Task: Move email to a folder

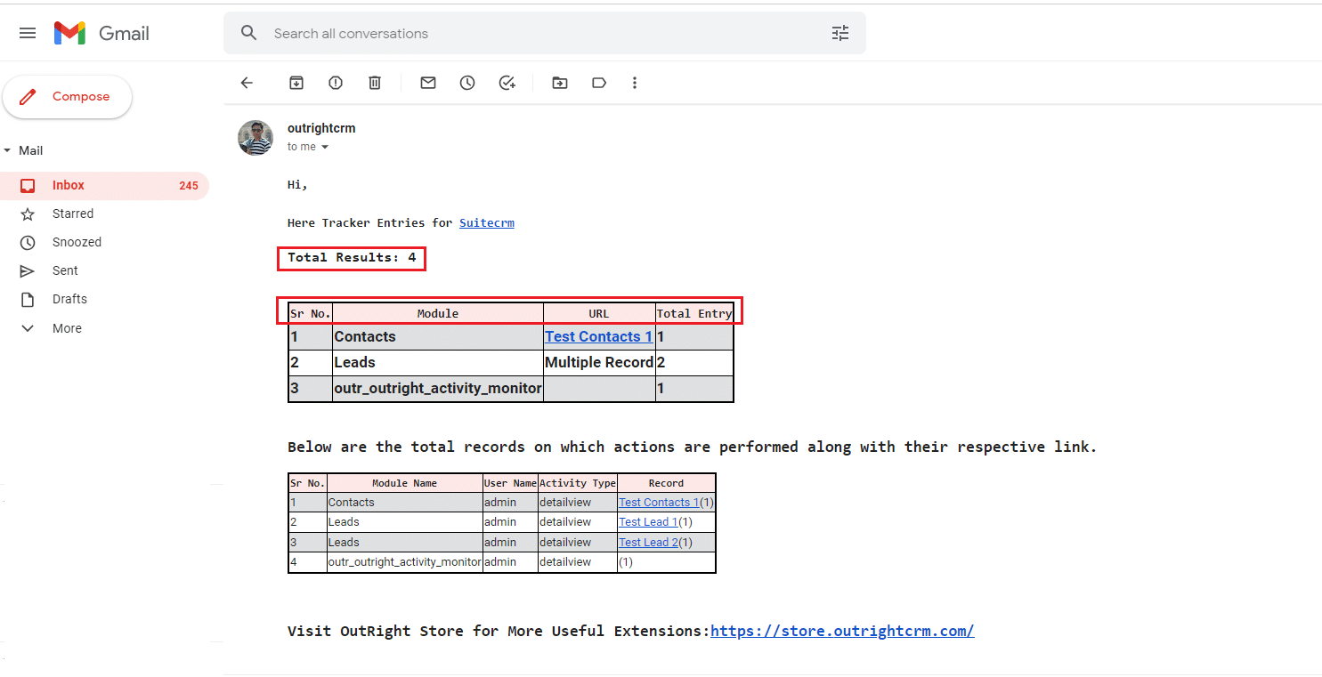Action: tap(560, 83)
